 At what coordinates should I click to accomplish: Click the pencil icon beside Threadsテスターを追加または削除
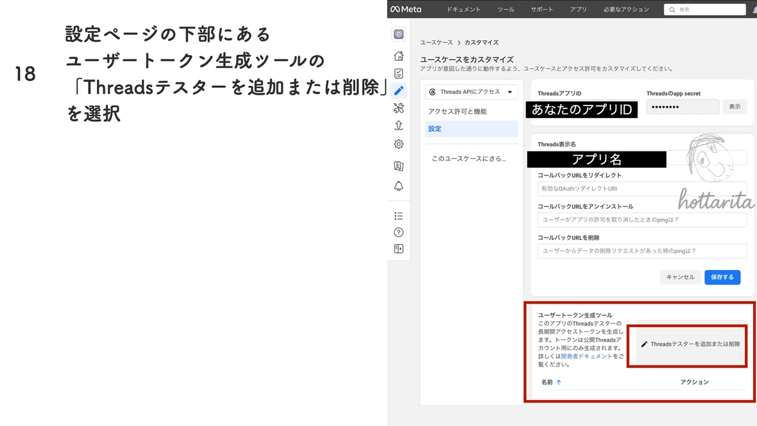[x=644, y=344]
